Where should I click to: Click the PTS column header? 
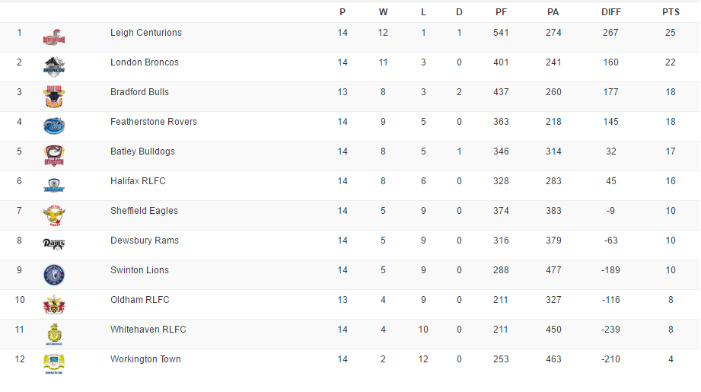pyautogui.click(x=671, y=12)
